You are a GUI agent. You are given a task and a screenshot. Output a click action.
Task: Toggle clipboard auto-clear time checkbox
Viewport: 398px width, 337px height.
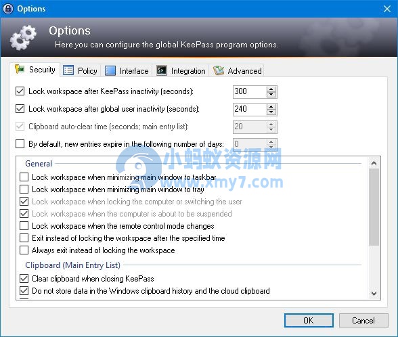pos(20,127)
